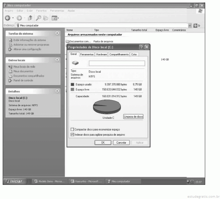Open the Views mode toolbar button
This screenshot has width=220, height=199.
click(55, 18)
